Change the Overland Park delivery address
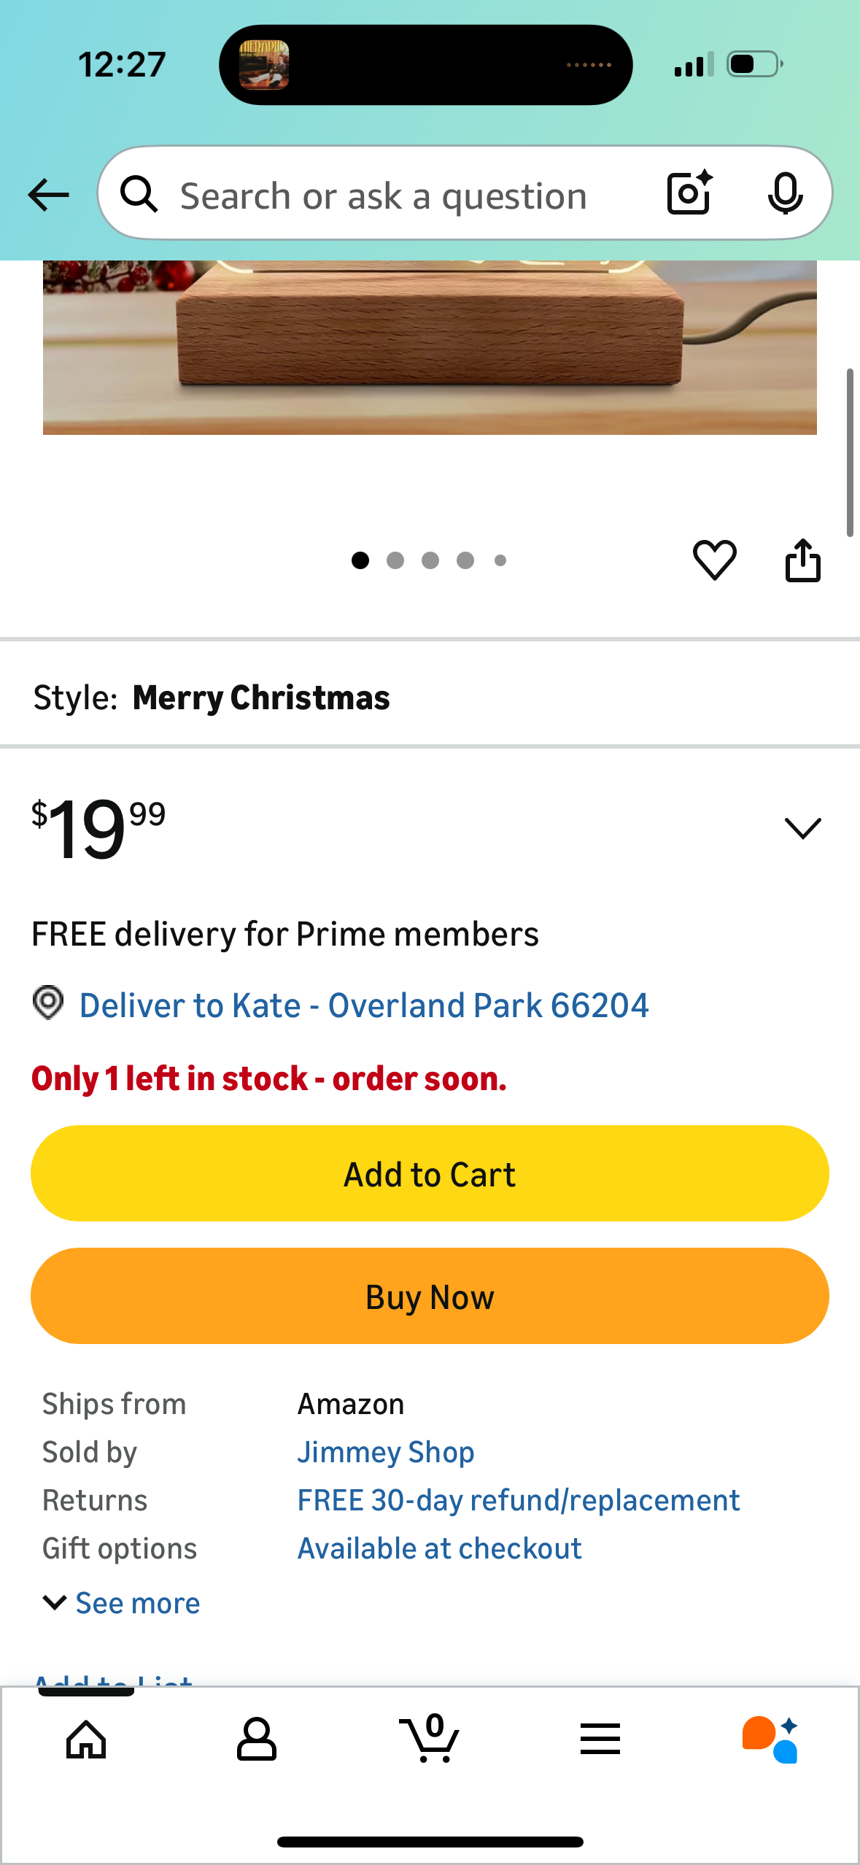This screenshot has height=1865, width=860. (x=363, y=1005)
